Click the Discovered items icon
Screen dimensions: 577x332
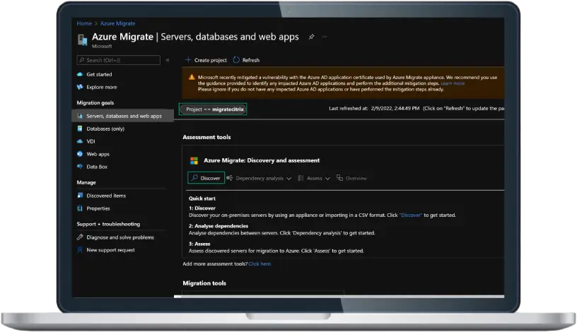(x=80, y=196)
